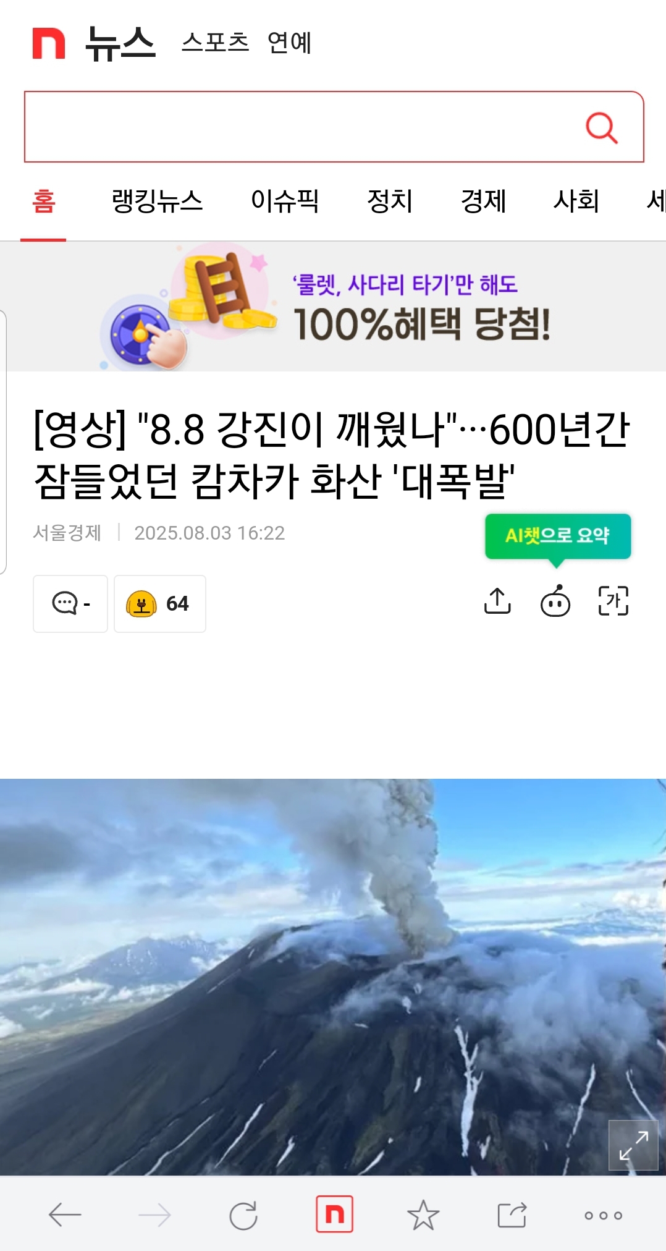Tap the reaction emoji showing 64
The image size is (666, 1251).
pyautogui.click(x=160, y=603)
